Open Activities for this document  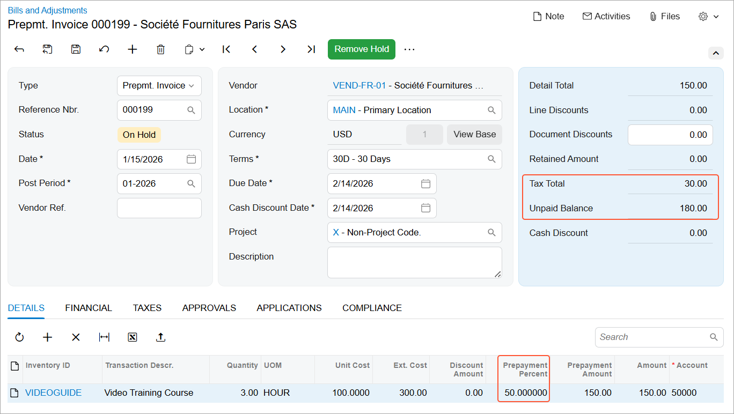click(x=606, y=17)
